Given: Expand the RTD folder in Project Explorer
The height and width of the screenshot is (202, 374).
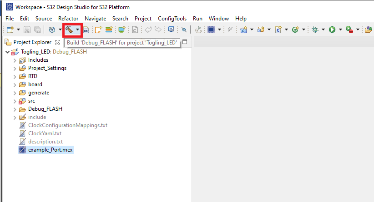Looking at the screenshot, I should [15, 76].
